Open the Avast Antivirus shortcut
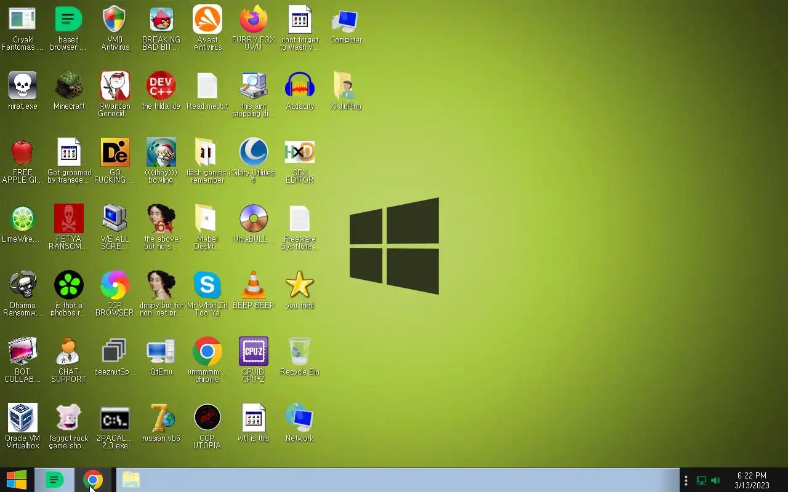The height and width of the screenshot is (492, 788). tap(207, 20)
